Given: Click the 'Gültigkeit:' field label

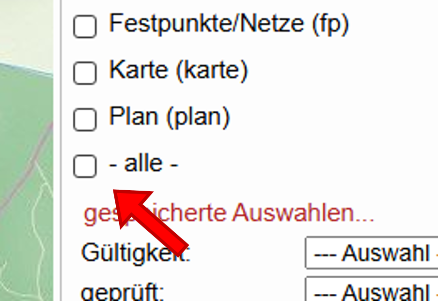Looking at the screenshot, I should (x=135, y=253).
